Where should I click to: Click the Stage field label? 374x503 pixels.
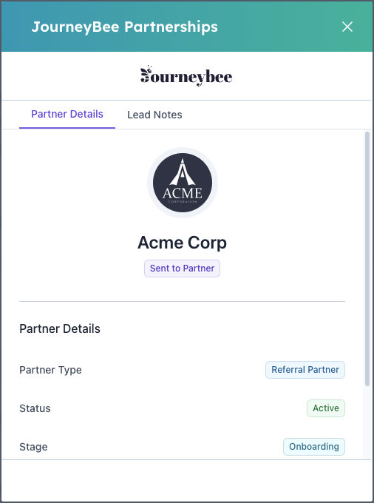pos(33,447)
